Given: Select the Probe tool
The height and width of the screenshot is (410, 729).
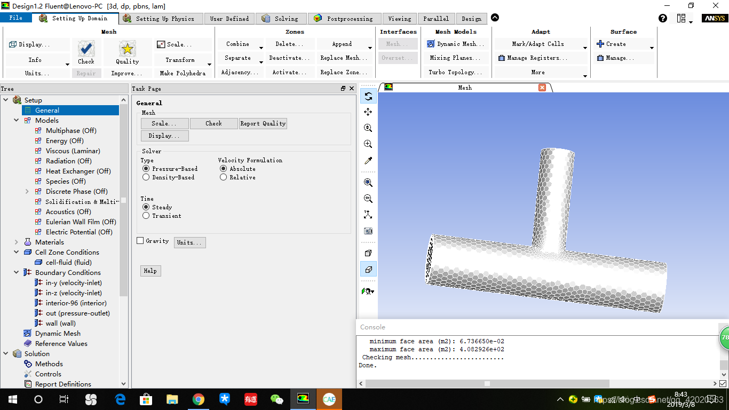Looking at the screenshot, I should [x=368, y=161].
